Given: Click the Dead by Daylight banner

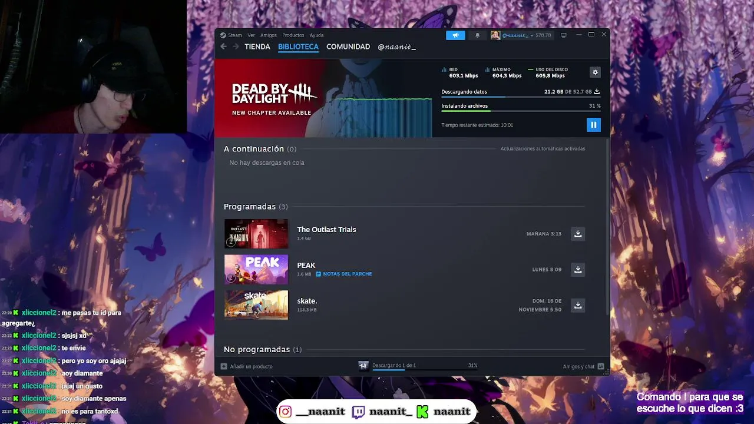Looking at the screenshot, I should [x=323, y=98].
